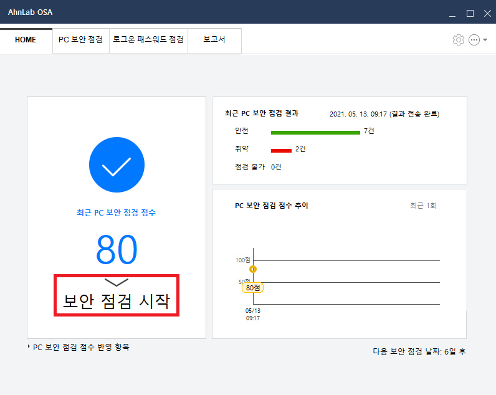This screenshot has height=395, width=496.
Task: Click the more options ellipsis icon
Action: point(474,40)
